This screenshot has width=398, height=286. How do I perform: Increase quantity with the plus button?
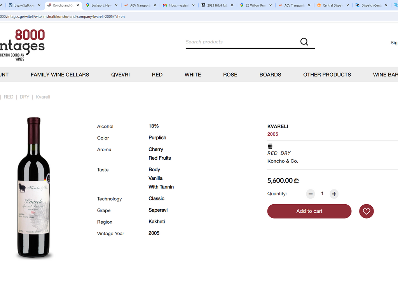tap(334, 194)
